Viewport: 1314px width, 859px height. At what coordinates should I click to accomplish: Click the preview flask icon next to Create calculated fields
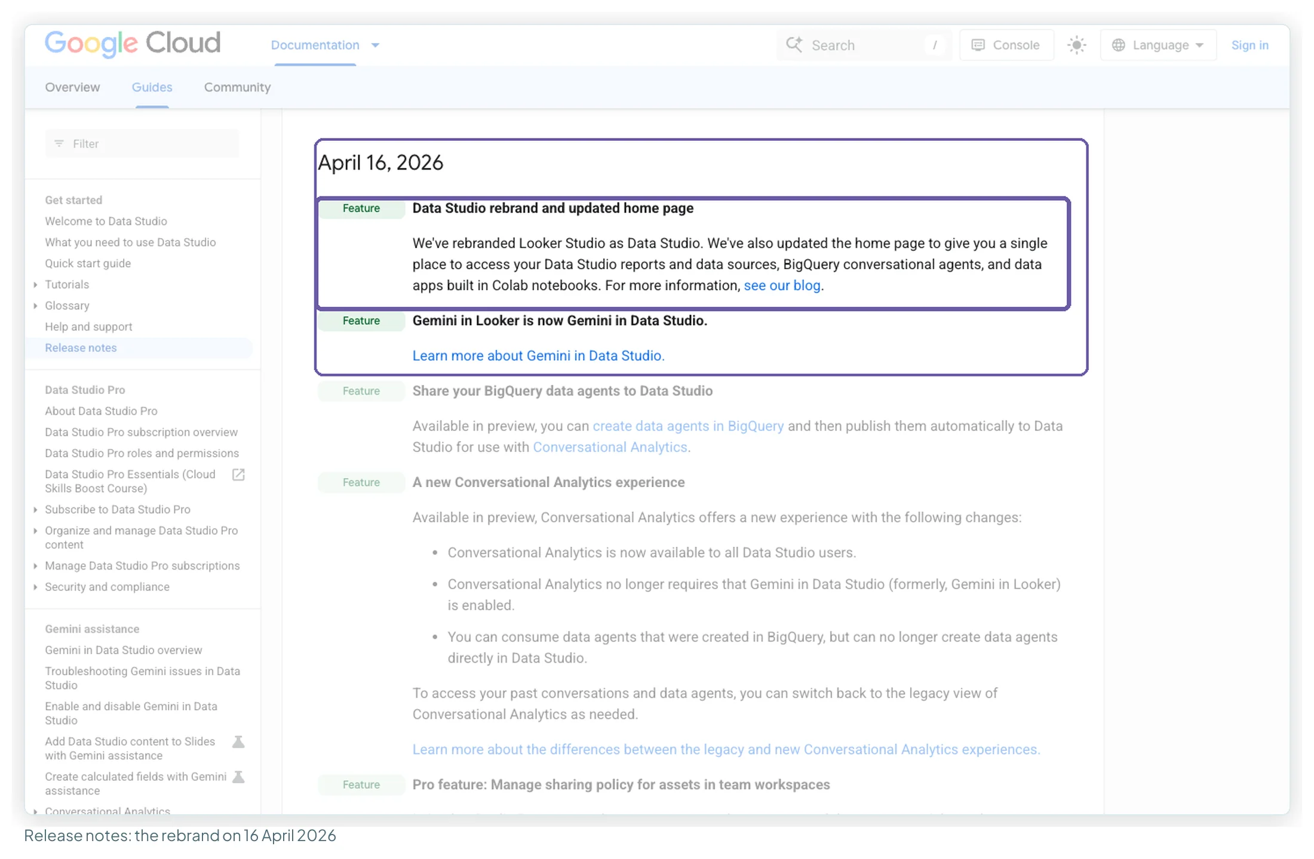click(238, 777)
